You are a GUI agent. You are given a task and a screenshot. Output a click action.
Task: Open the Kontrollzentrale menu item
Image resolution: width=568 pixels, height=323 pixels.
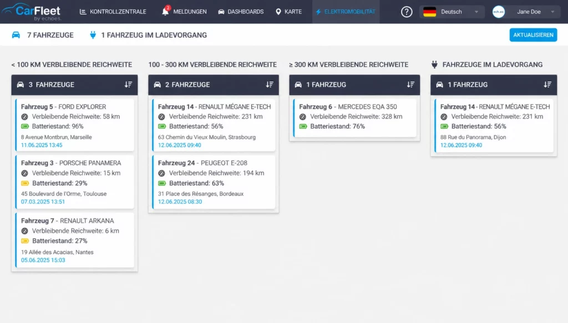point(113,12)
